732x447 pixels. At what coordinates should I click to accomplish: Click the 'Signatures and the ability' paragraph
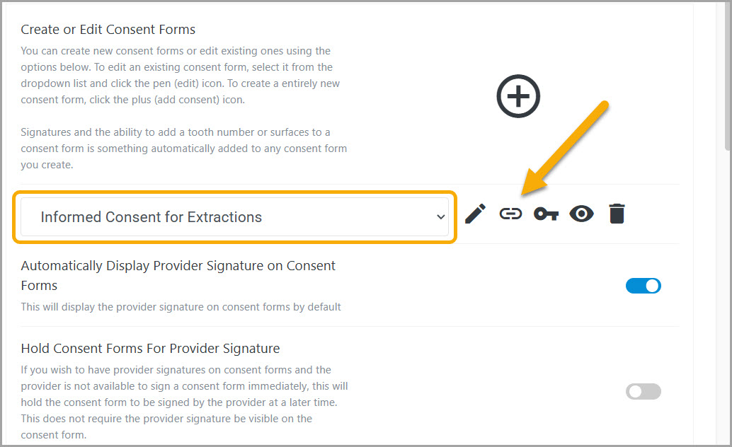[x=183, y=149]
